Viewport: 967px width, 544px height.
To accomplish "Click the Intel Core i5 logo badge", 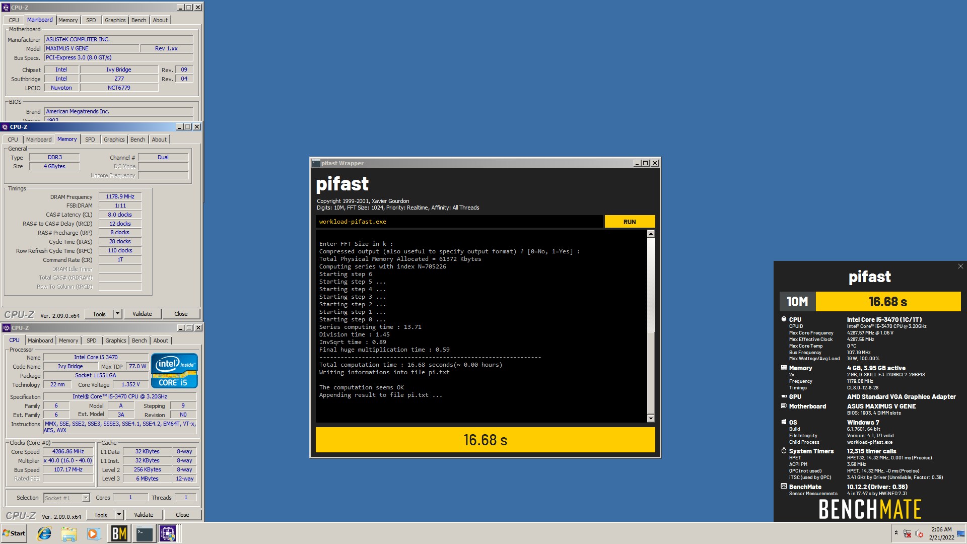I will pyautogui.click(x=174, y=371).
